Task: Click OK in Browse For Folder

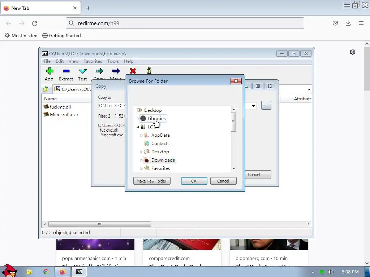Action: (x=194, y=181)
